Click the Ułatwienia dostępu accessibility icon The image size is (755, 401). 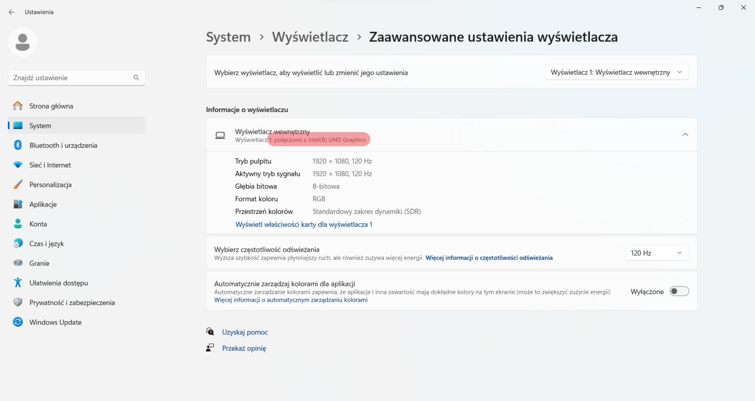tap(18, 283)
